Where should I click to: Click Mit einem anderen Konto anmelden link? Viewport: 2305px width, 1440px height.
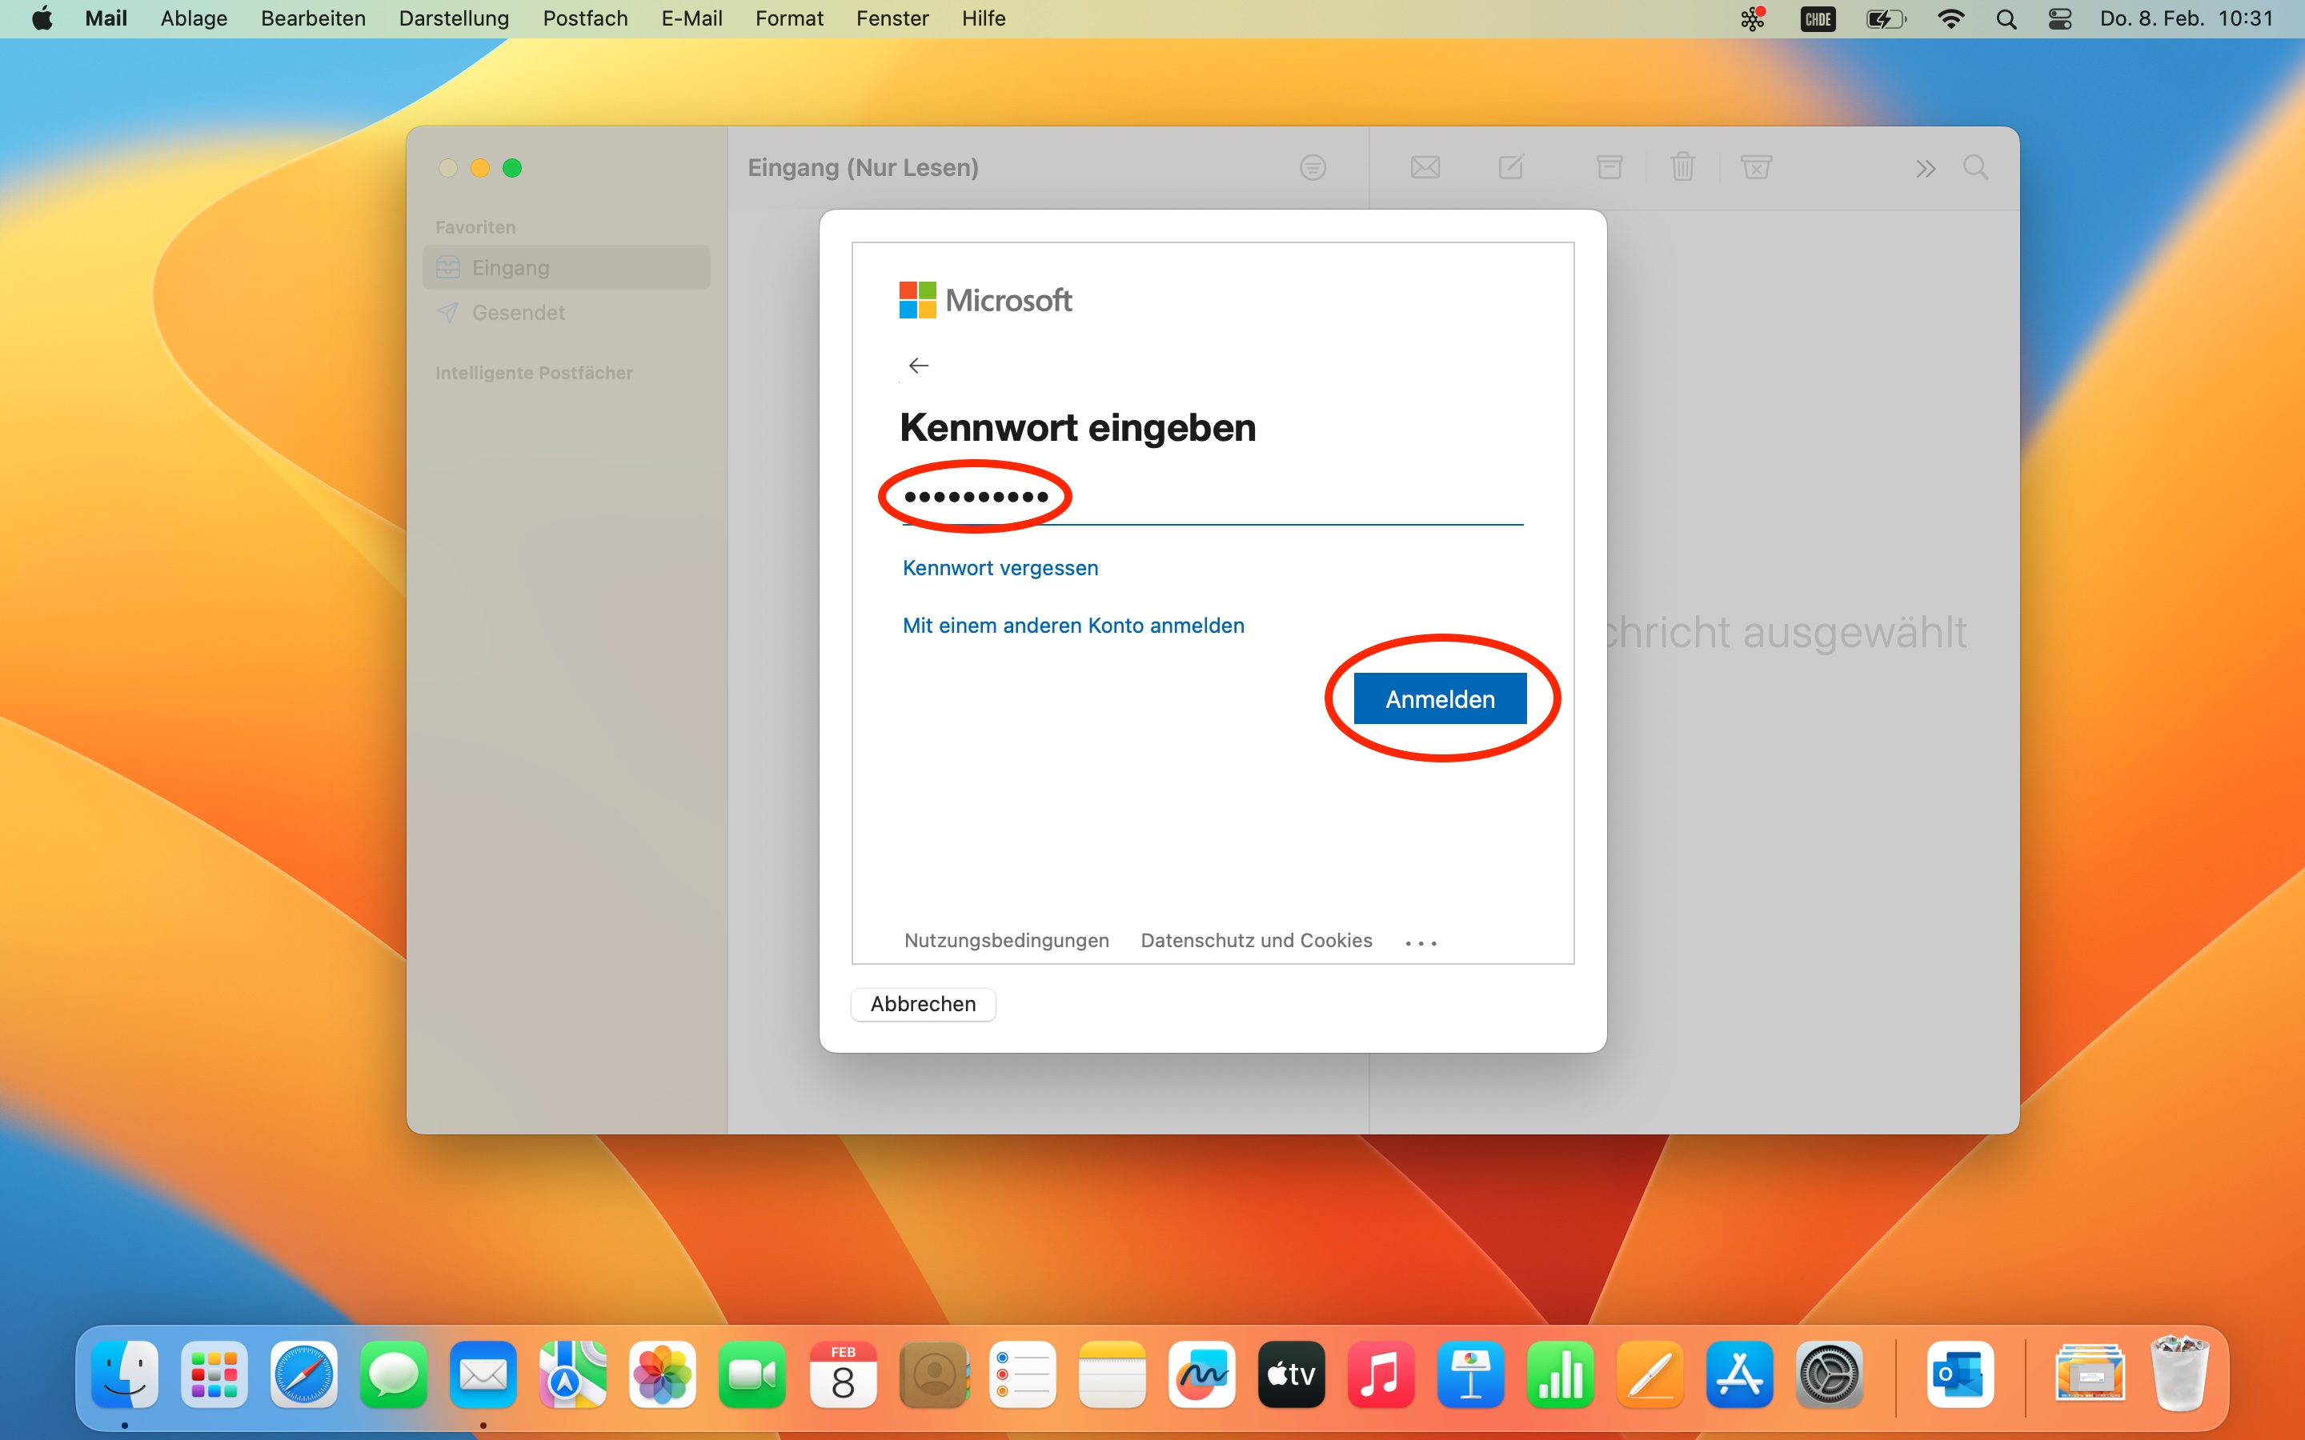coord(1072,625)
